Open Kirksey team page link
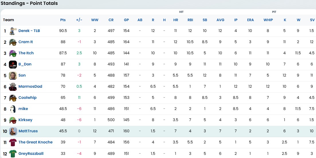Image resolution: width=316 pixels, height=158 pixels. pyautogui.click(x=25, y=120)
